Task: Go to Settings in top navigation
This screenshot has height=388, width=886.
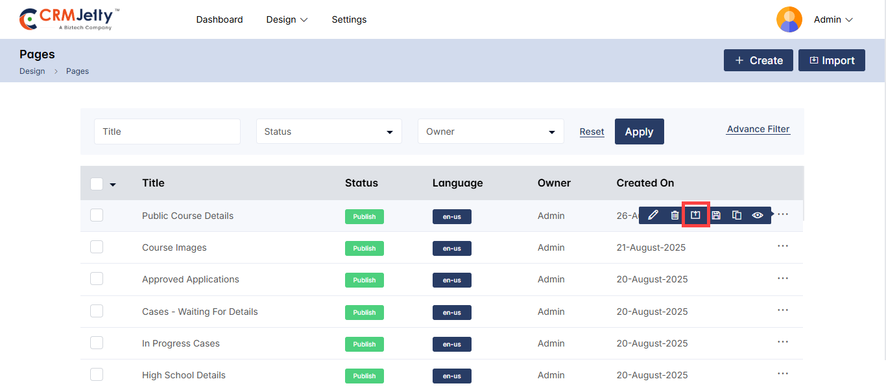Action: click(x=349, y=19)
